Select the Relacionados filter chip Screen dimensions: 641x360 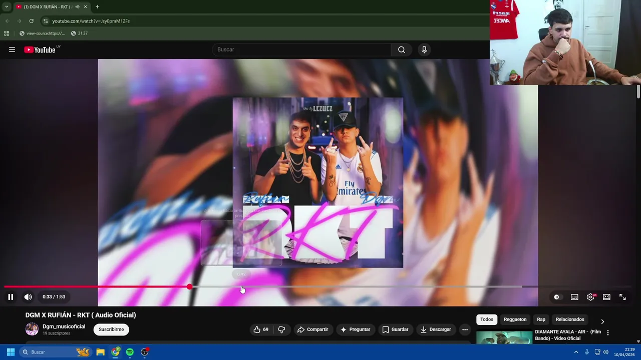[570, 319]
